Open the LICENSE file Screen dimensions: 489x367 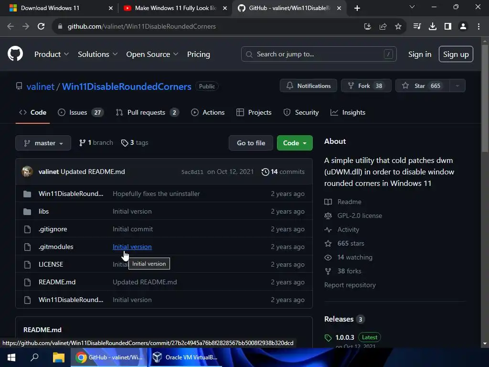pyautogui.click(x=51, y=264)
